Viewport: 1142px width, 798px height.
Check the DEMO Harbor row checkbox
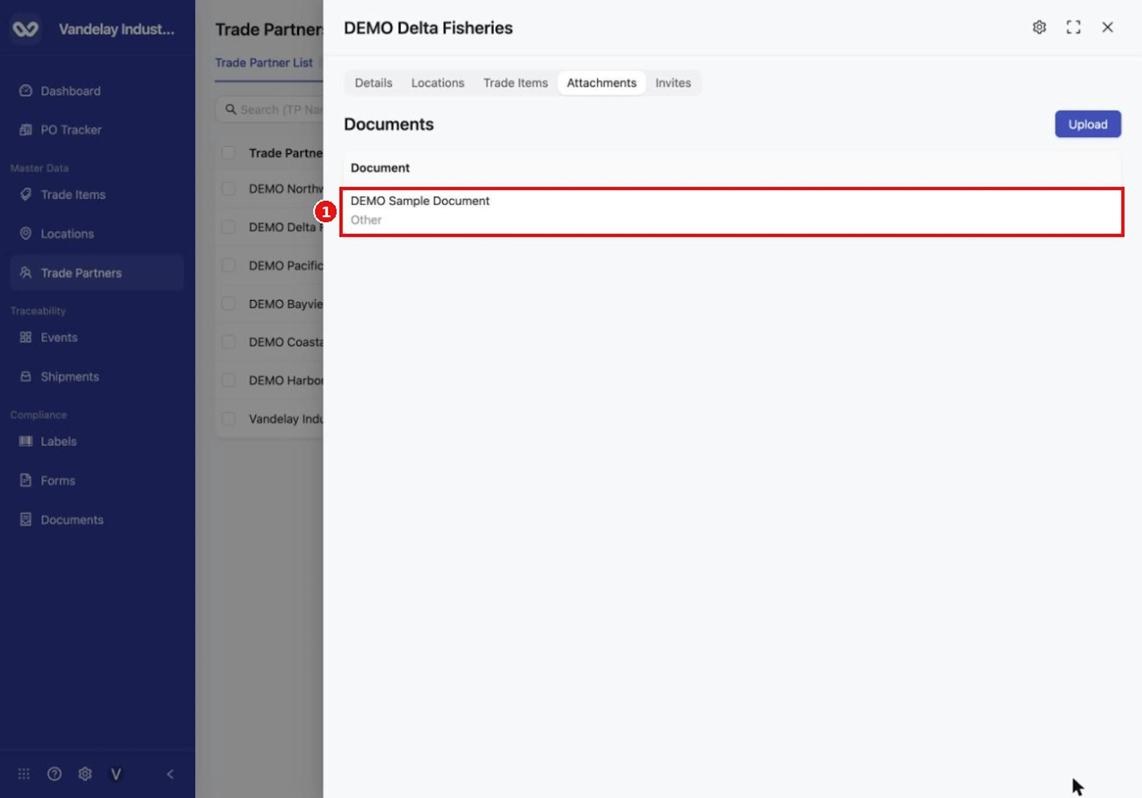[229, 381]
